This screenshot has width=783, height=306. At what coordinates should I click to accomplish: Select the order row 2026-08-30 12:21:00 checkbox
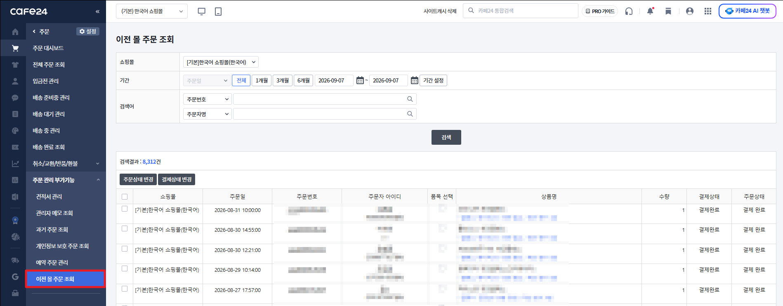pos(125,249)
